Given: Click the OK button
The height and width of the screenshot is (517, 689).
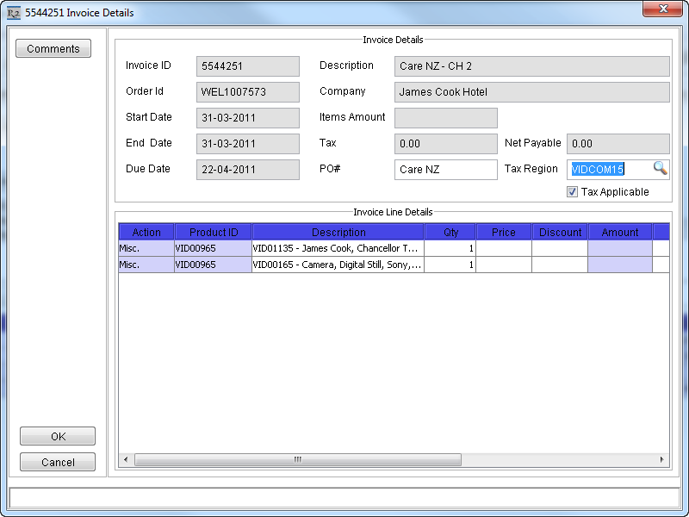Looking at the screenshot, I should (x=58, y=437).
